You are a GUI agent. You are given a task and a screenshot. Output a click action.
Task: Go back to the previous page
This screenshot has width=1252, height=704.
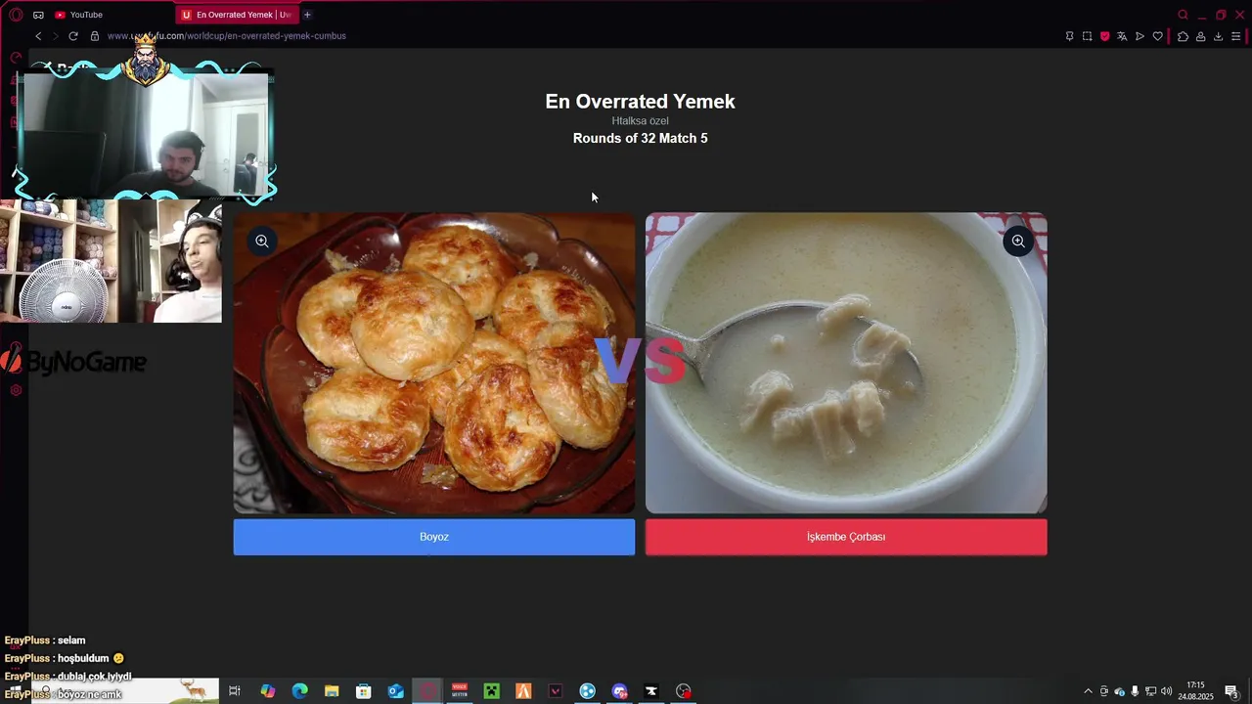38,36
